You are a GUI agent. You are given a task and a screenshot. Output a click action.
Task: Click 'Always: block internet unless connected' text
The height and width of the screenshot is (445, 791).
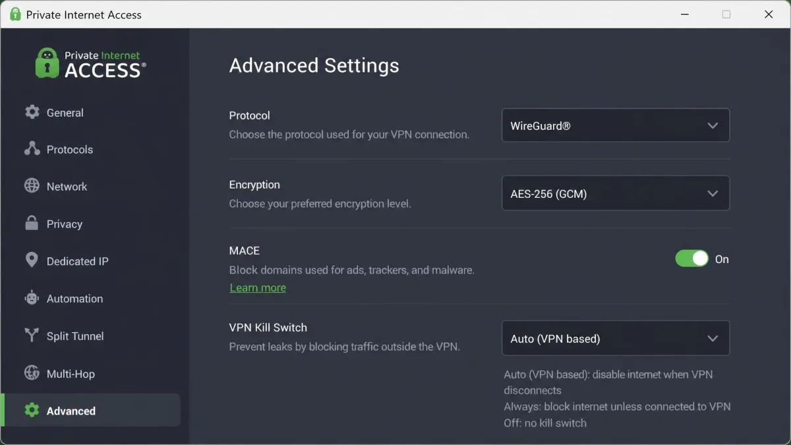pos(617,407)
